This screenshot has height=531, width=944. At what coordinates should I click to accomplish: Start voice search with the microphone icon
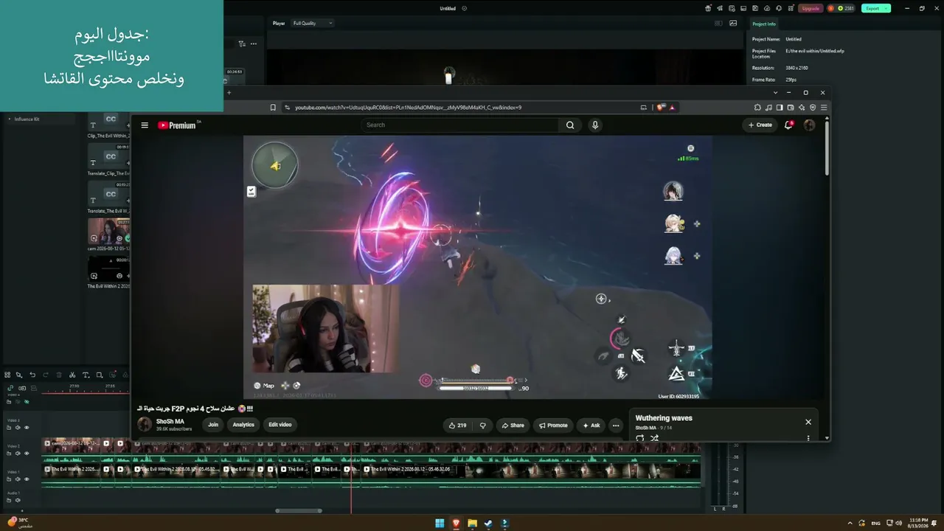pyautogui.click(x=595, y=125)
